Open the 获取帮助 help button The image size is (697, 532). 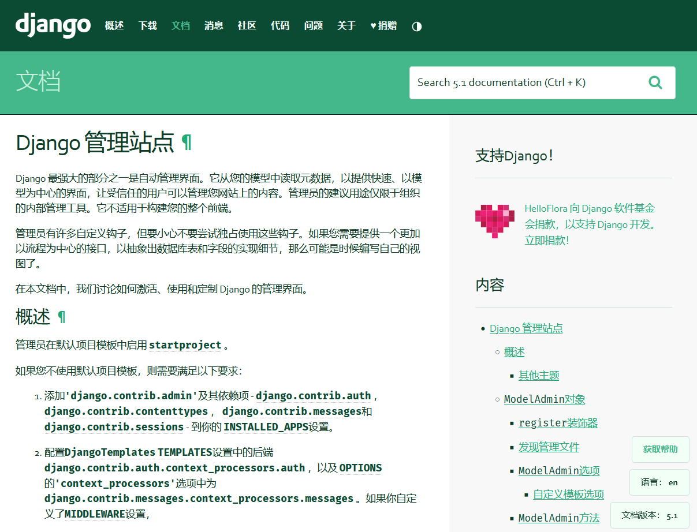pyautogui.click(x=660, y=449)
